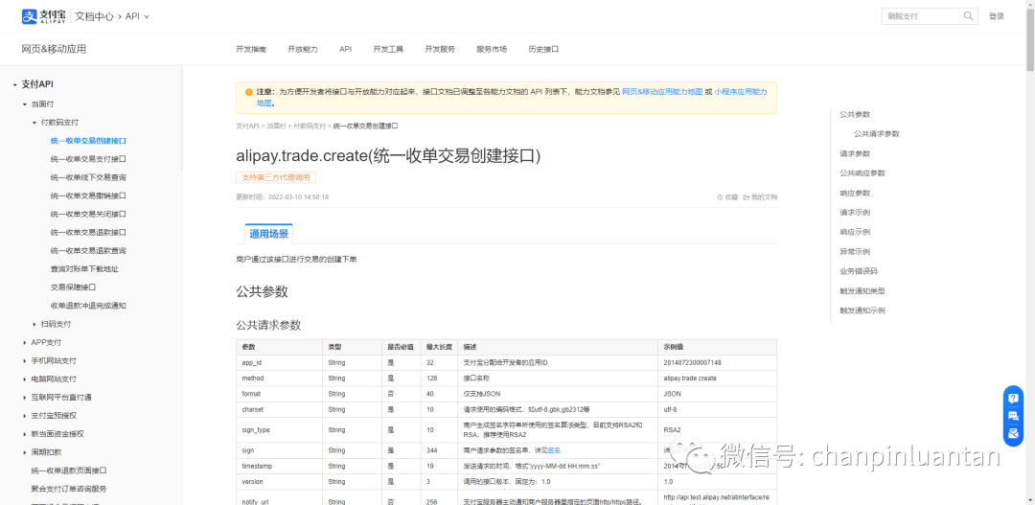Collapse the 当面付 tree node

point(24,104)
